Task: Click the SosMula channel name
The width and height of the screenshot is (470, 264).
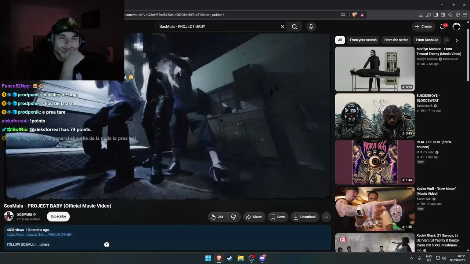Action: (24, 214)
